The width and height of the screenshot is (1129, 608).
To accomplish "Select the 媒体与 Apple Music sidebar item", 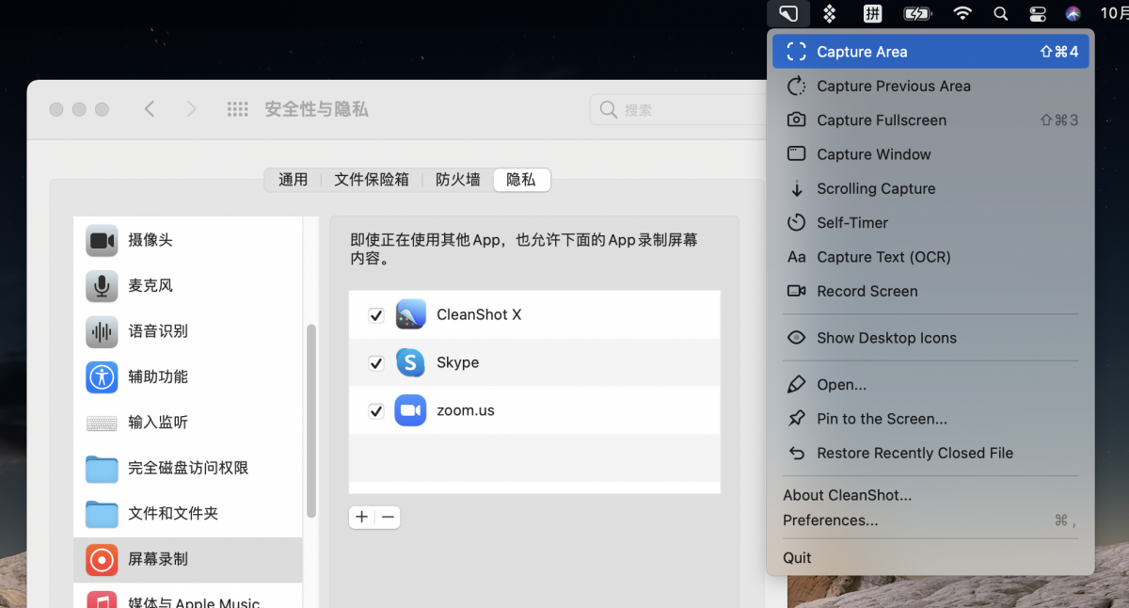I will click(x=188, y=597).
